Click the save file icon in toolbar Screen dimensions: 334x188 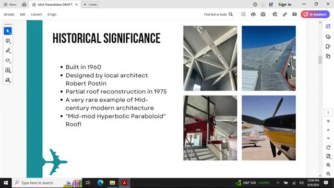coord(244,14)
